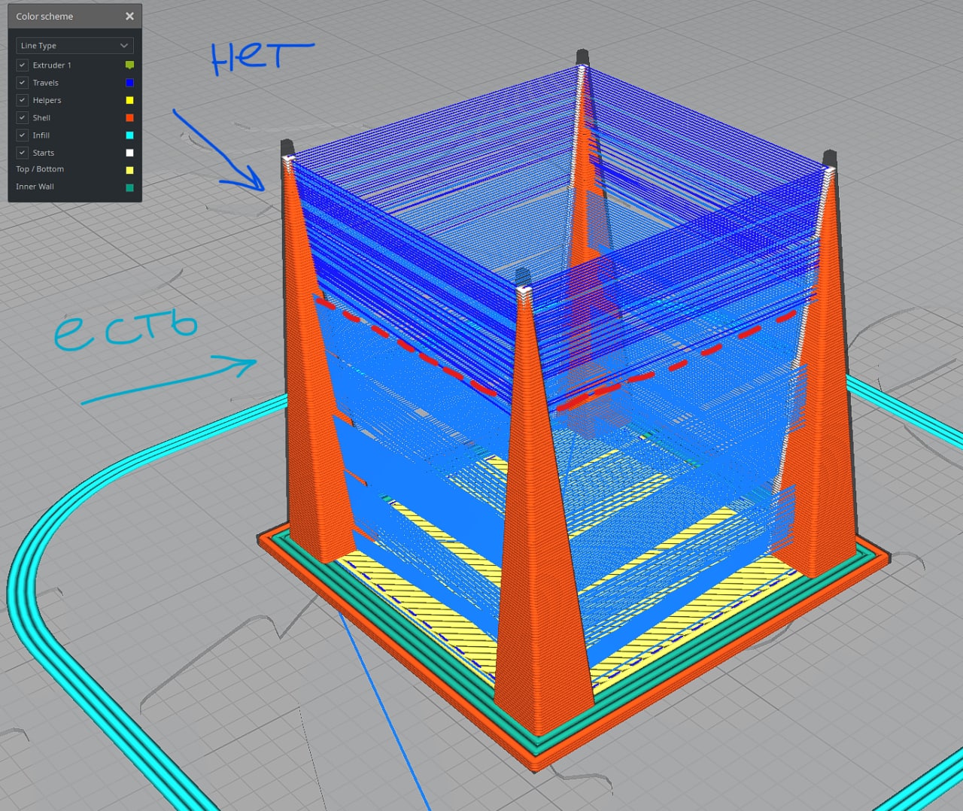Click the blue Travels color swatch
Screen dimensions: 963x811
point(129,83)
